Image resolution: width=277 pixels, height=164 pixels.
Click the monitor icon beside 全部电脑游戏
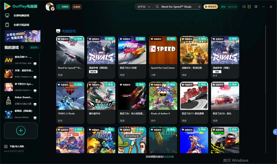pos(7,16)
